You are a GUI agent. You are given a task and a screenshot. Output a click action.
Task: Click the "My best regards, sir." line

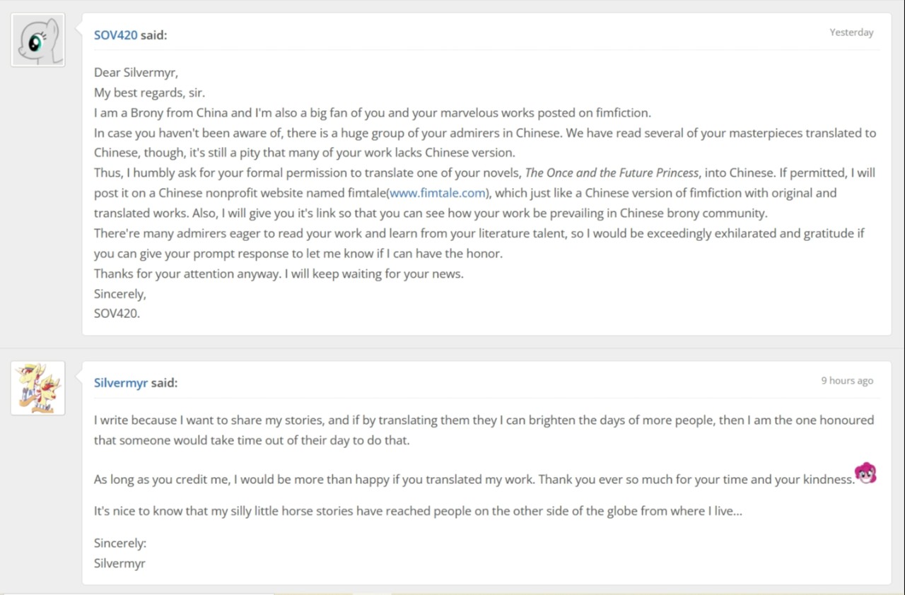coord(149,93)
